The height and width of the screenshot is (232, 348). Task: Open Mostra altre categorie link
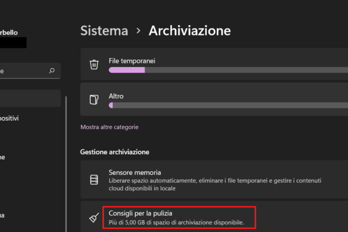109,127
